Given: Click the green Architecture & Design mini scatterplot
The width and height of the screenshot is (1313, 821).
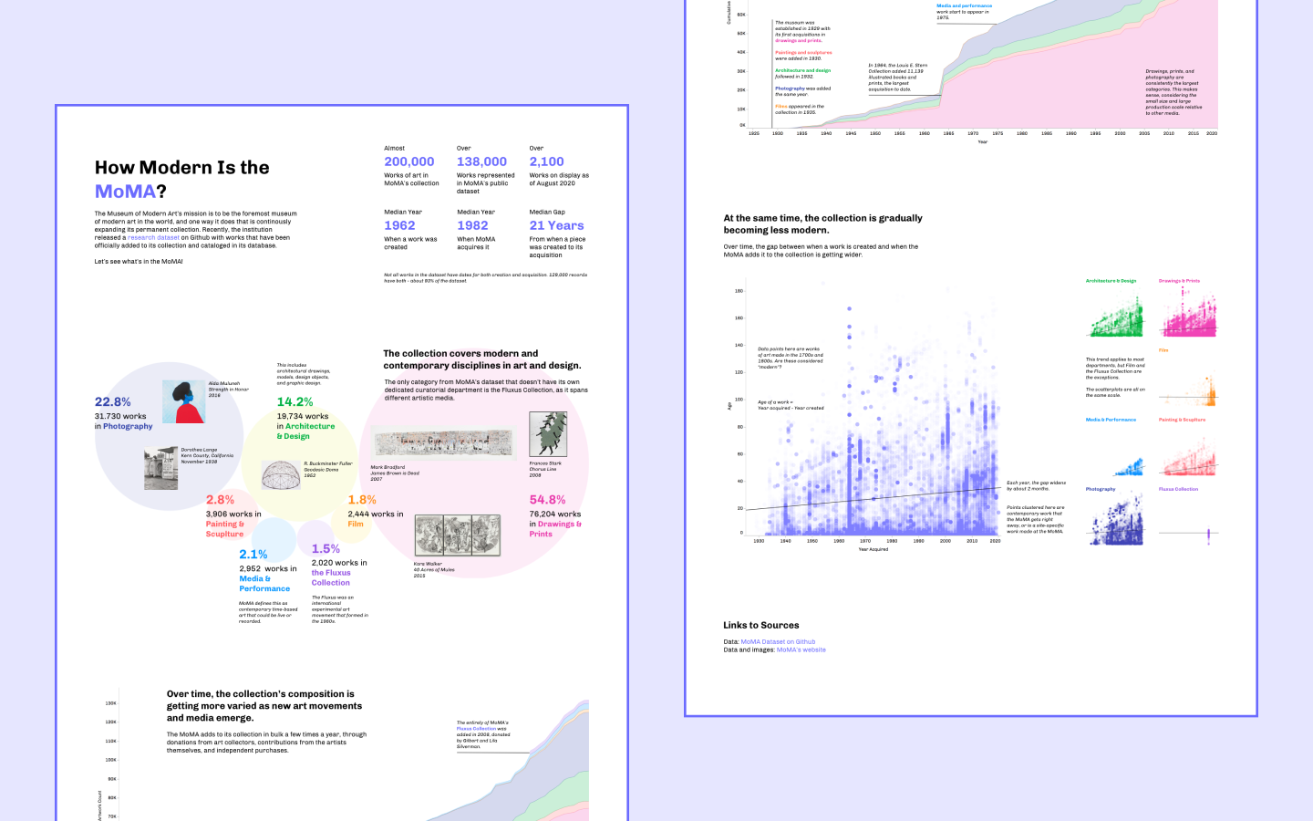Looking at the screenshot, I should coord(1114,313).
